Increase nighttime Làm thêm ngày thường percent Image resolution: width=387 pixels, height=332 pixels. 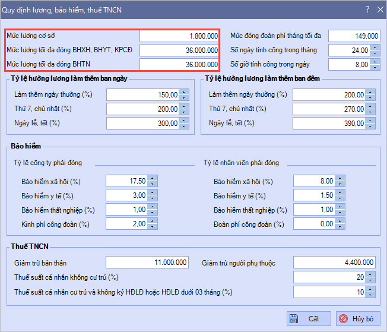click(370, 92)
